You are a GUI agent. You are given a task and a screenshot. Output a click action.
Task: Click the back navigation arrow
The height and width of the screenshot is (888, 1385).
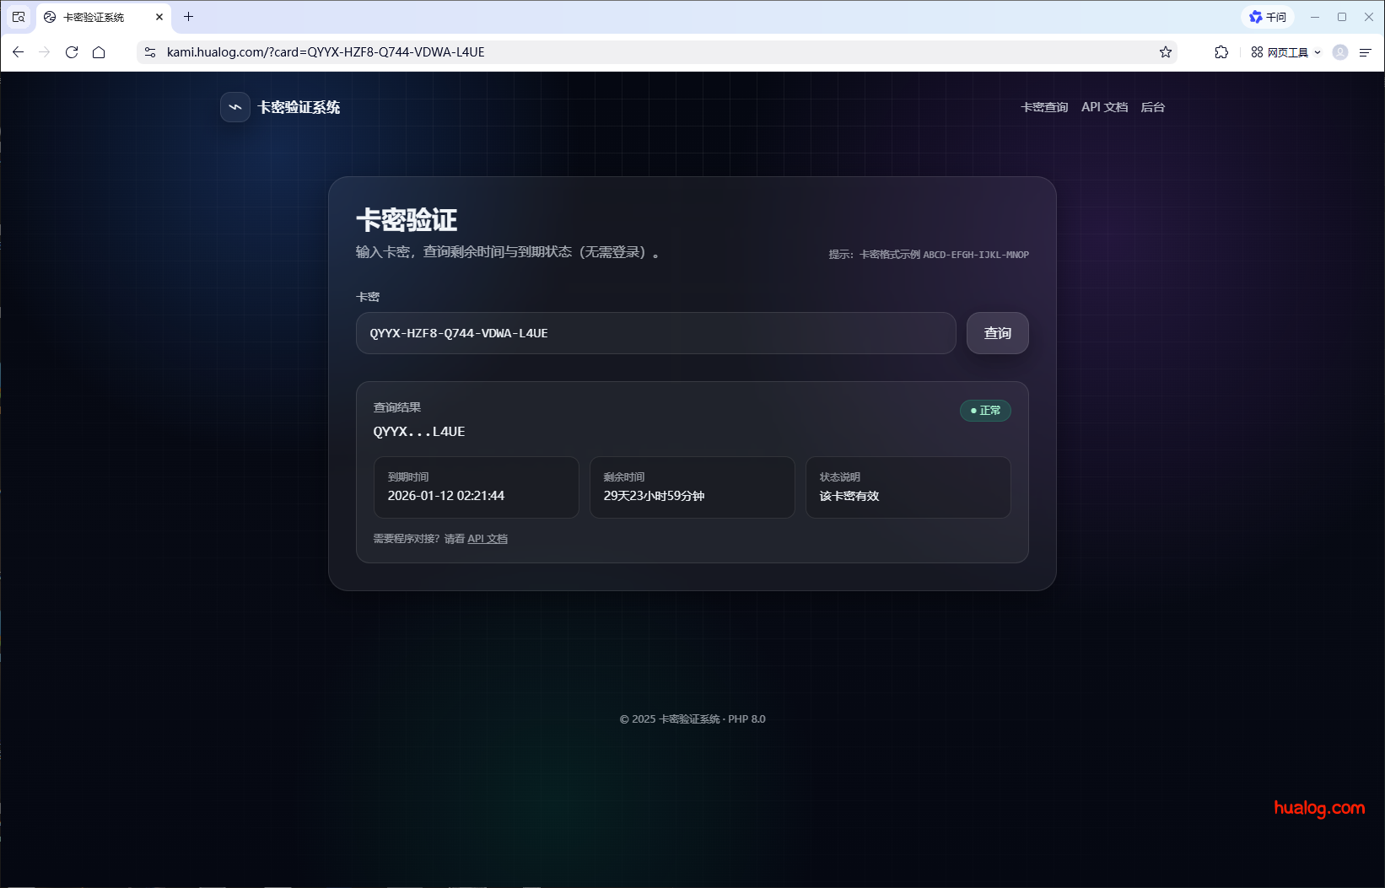click(18, 51)
